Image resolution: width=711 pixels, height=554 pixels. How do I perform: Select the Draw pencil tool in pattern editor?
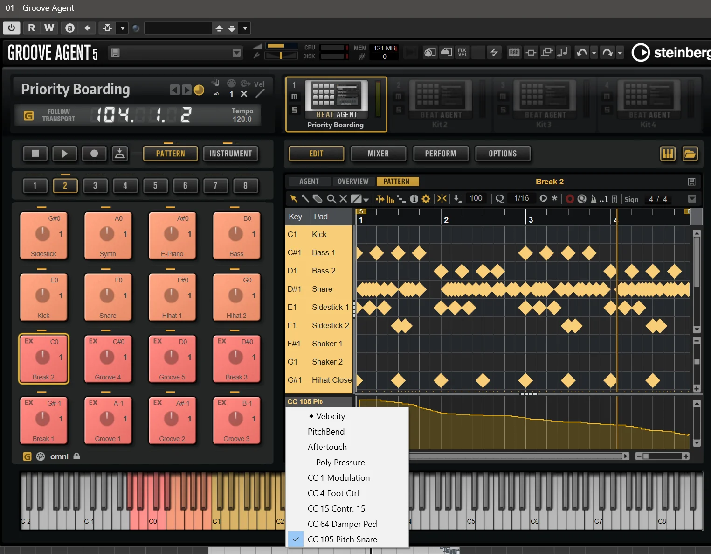click(x=305, y=199)
